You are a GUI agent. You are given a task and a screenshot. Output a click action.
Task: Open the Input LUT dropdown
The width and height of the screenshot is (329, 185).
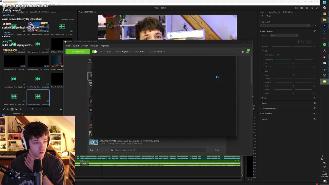point(284,35)
